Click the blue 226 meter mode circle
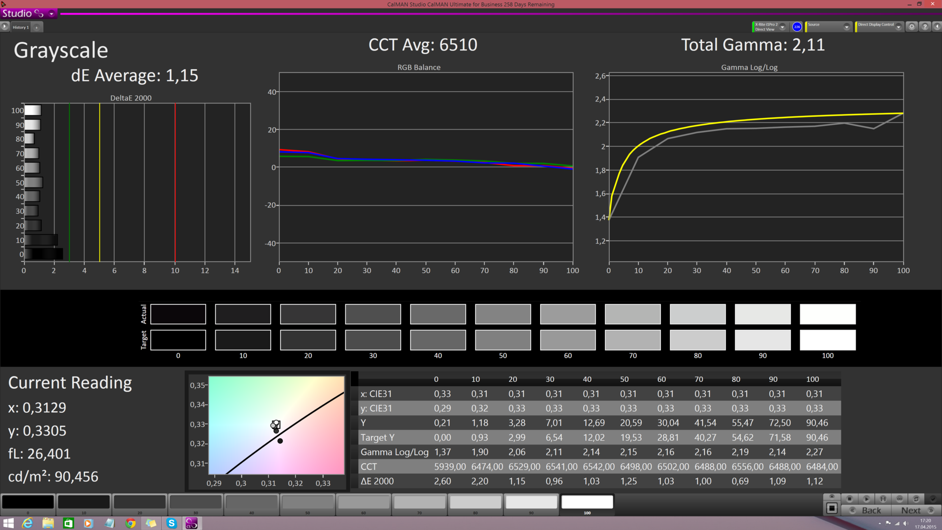The height and width of the screenshot is (530, 942). click(797, 27)
